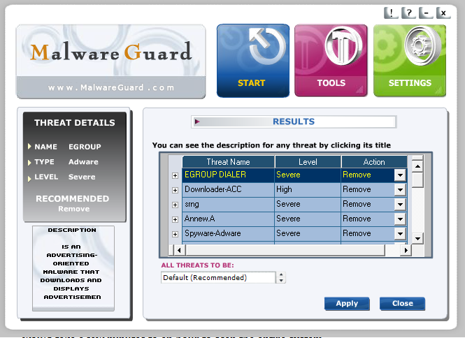Click the left arrow of horizontal scrollbar
Screen dimensions: 465x338
(x=179, y=250)
